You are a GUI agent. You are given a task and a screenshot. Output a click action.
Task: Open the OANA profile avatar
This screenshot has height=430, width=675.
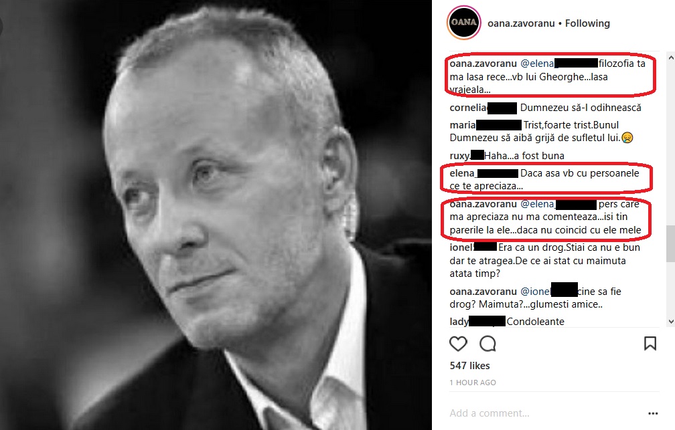point(463,22)
